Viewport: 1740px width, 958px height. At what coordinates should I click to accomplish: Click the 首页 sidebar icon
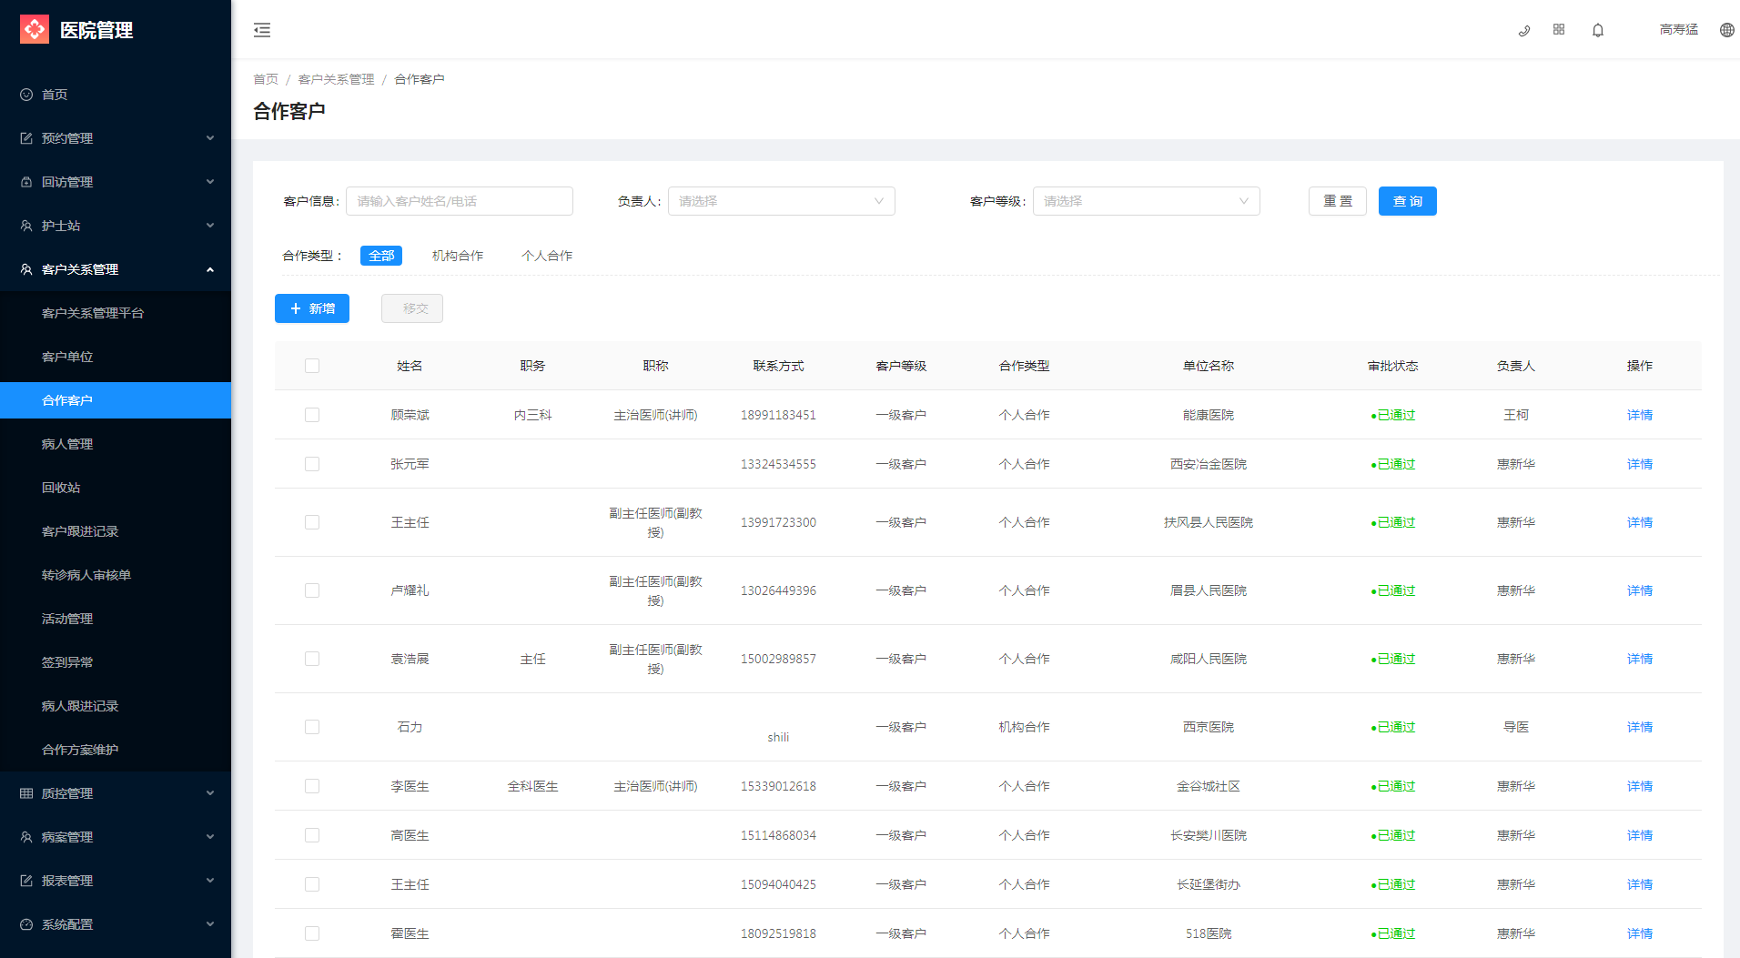coord(26,95)
